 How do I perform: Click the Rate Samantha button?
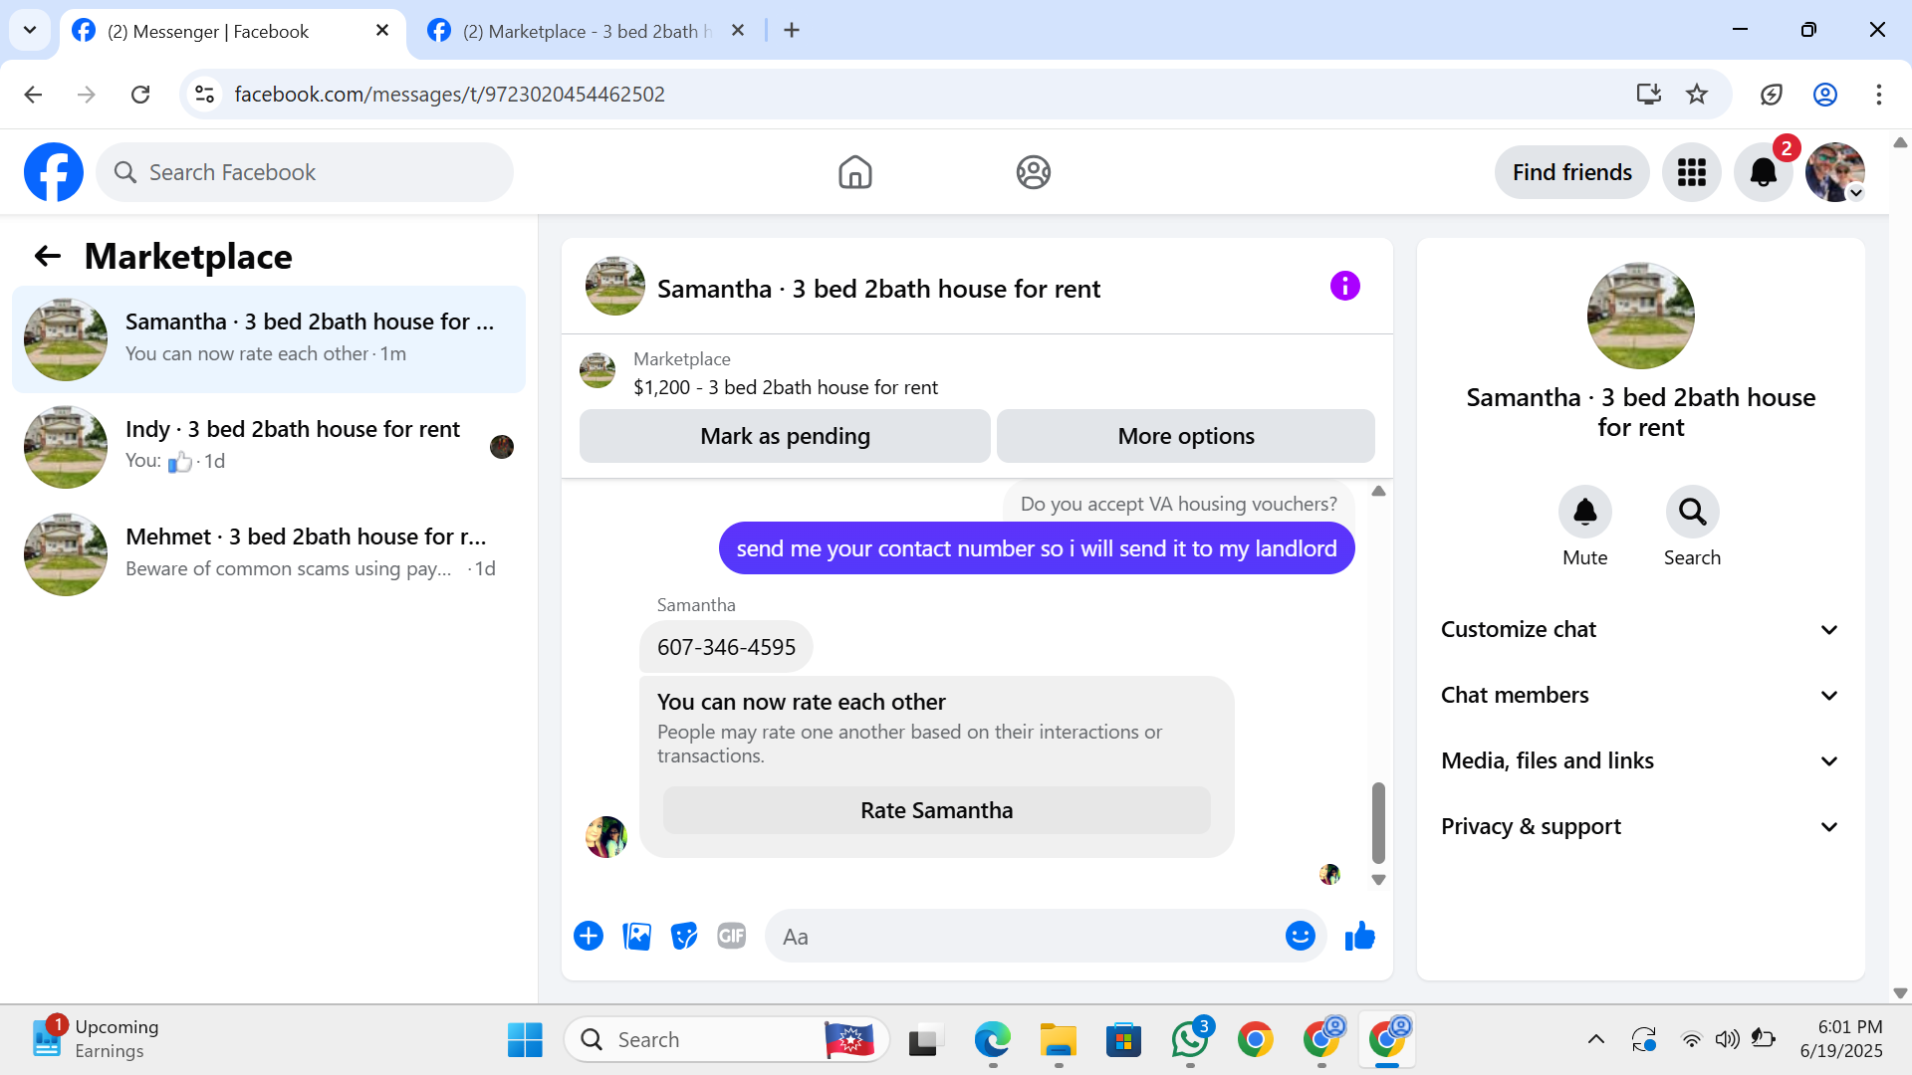click(937, 810)
